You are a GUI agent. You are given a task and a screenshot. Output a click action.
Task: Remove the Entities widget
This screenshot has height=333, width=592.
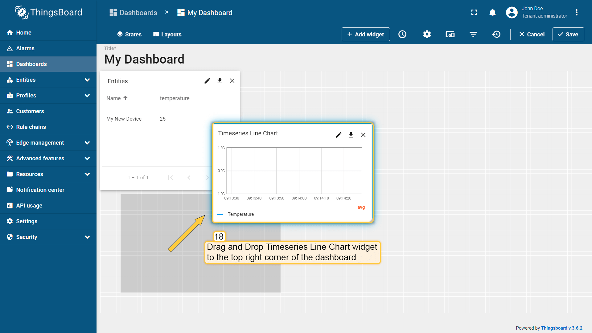click(x=232, y=80)
